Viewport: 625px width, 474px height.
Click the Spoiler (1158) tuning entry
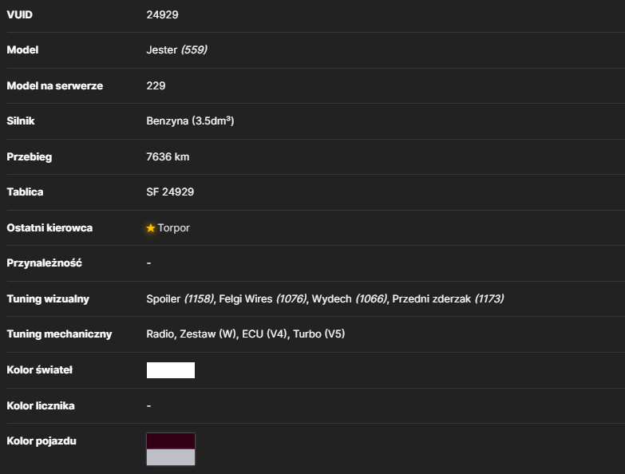[180, 298]
